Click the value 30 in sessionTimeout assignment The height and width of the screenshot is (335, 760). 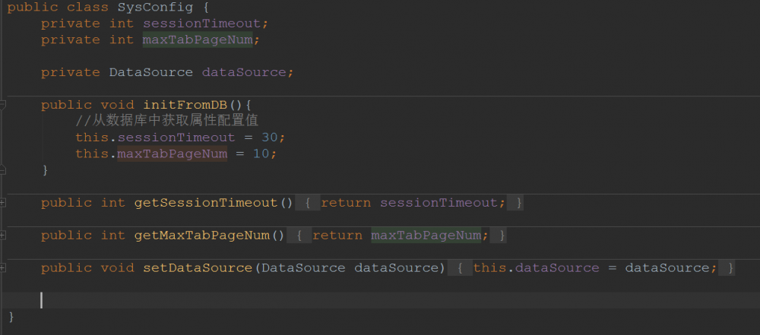(269, 137)
